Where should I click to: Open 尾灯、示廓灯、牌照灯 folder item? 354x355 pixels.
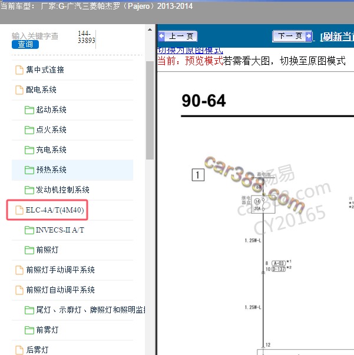(x=91, y=310)
